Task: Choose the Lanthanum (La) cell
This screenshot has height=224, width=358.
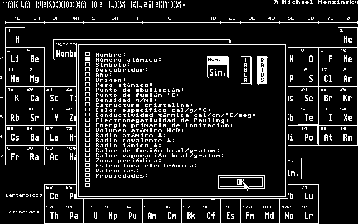Action: (x=54, y=136)
